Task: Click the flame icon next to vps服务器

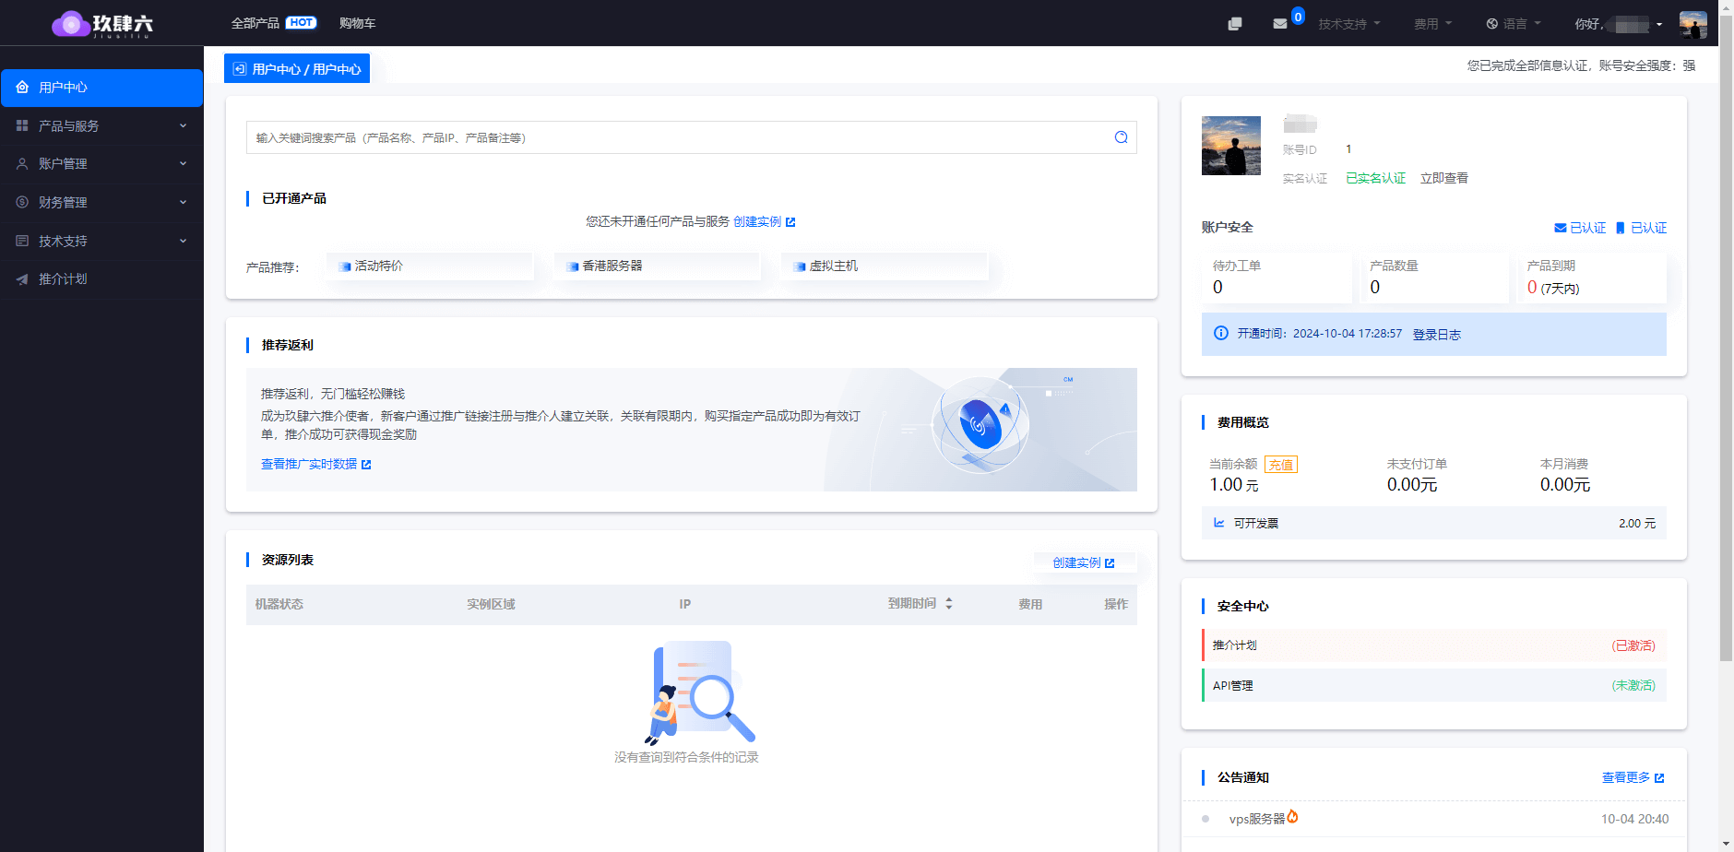Action: click(x=1293, y=816)
